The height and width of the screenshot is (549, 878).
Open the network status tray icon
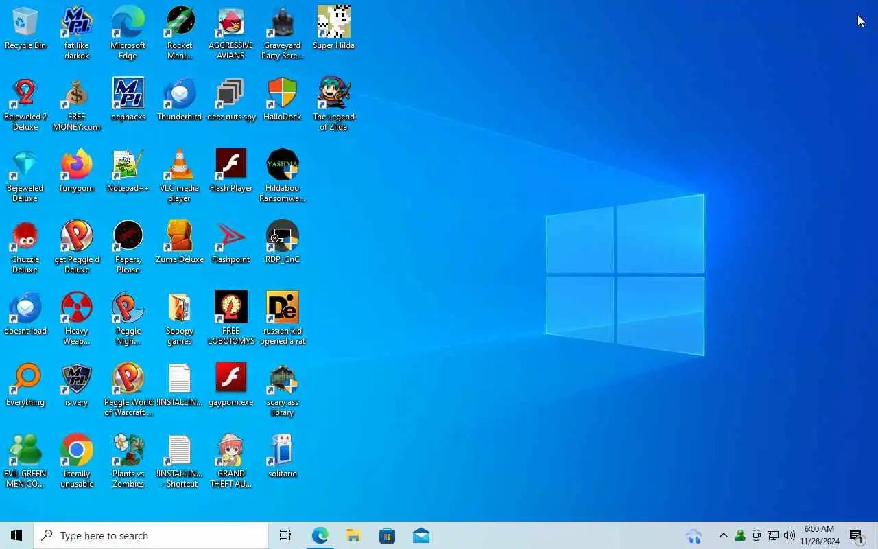(773, 535)
